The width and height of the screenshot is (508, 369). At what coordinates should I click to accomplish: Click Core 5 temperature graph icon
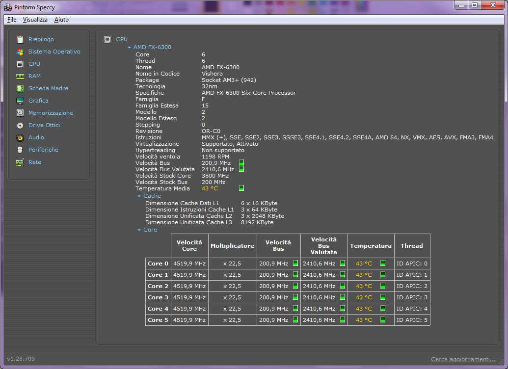[x=383, y=319]
